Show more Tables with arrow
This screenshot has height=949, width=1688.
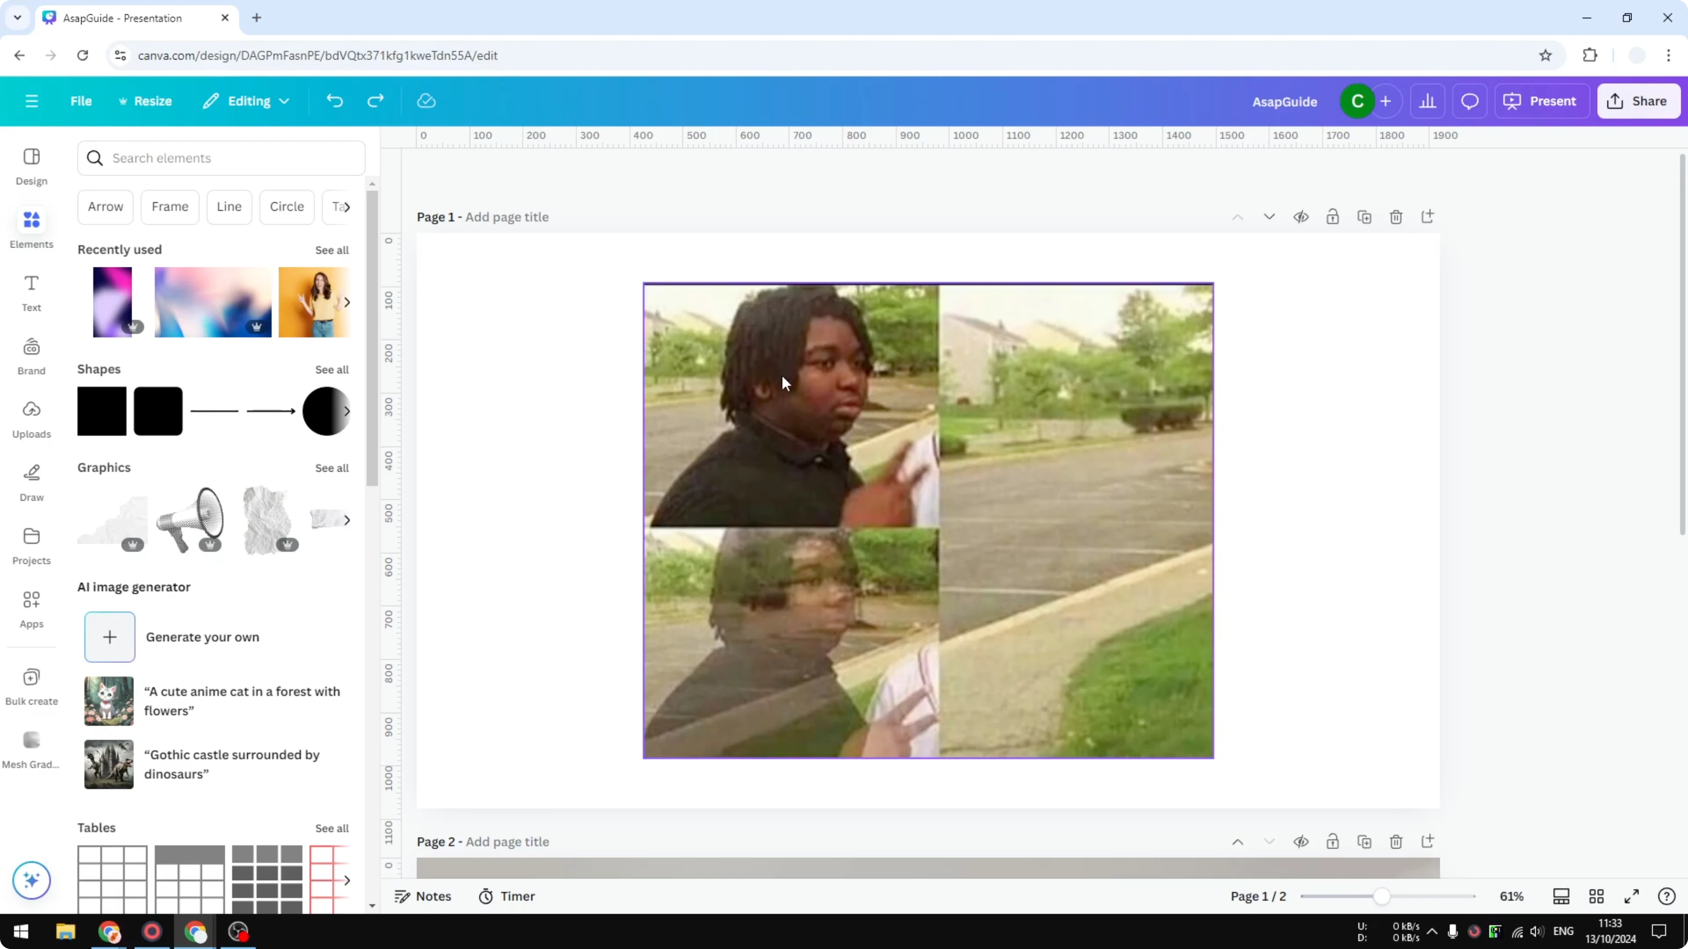pyautogui.click(x=347, y=880)
